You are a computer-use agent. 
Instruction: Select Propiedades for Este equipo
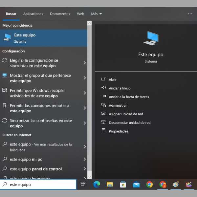(118, 131)
